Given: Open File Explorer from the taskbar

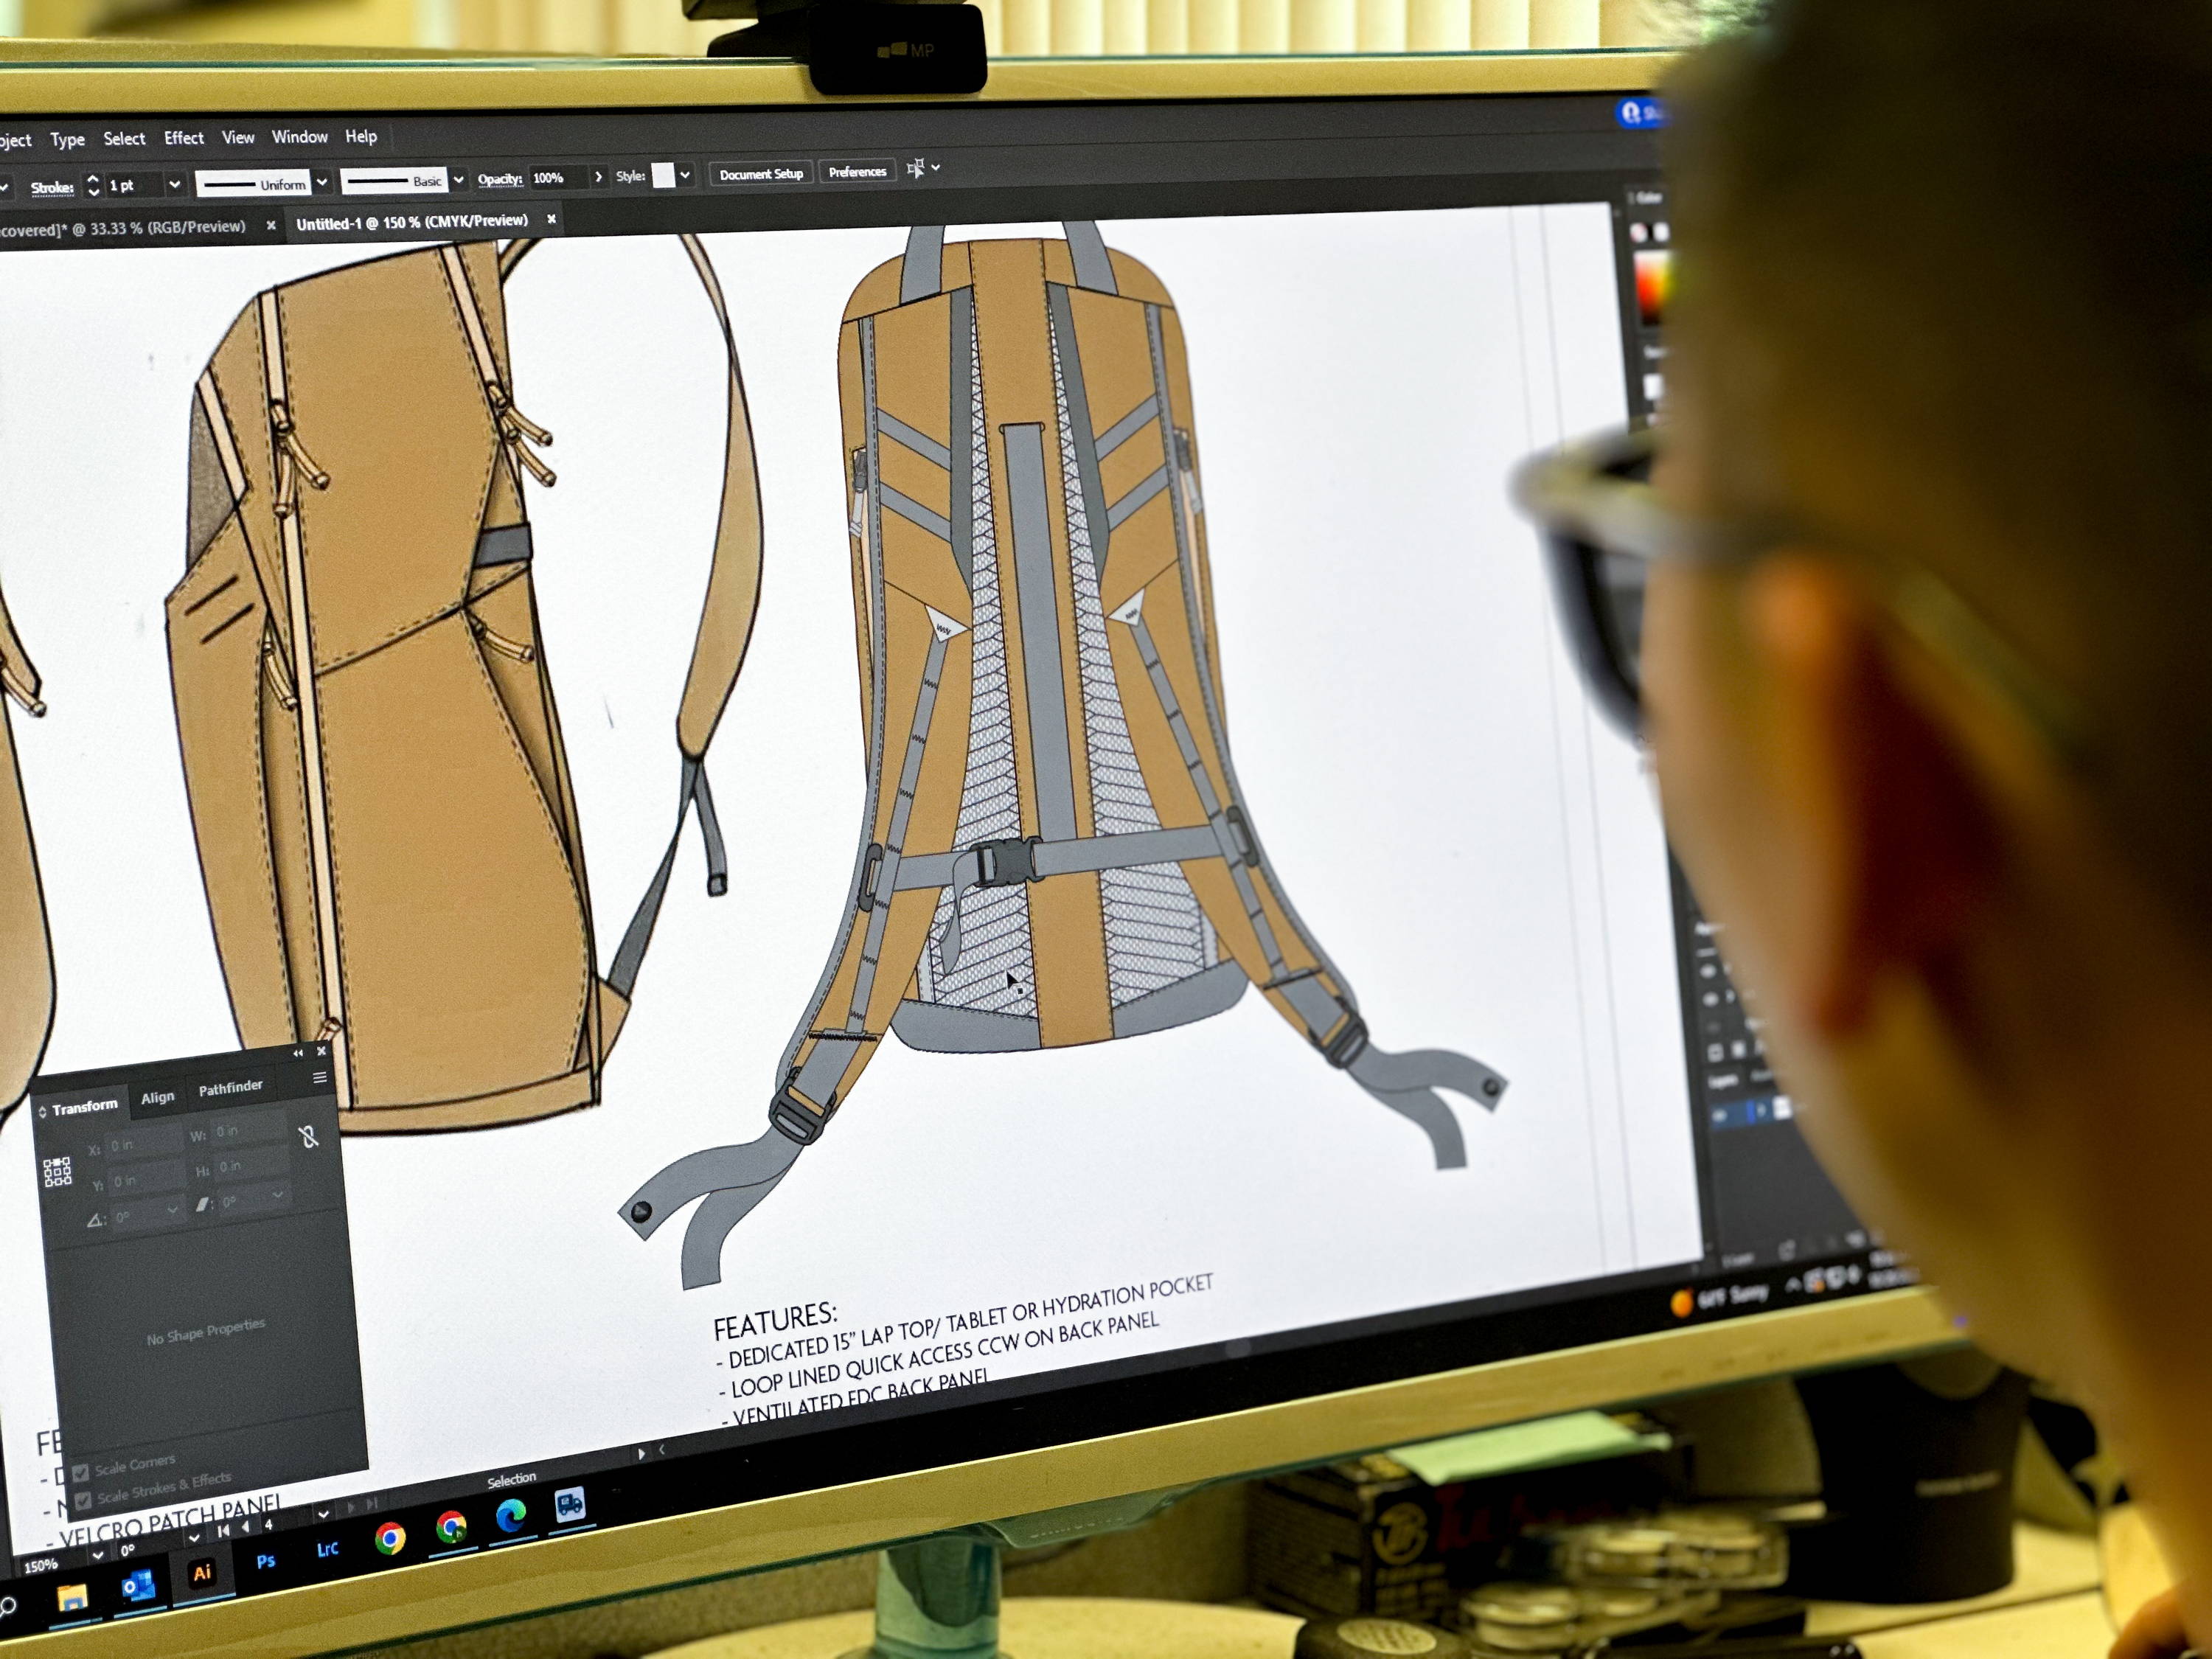Looking at the screenshot, I should pyautogui.click(x=72, y=1597).
